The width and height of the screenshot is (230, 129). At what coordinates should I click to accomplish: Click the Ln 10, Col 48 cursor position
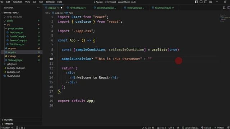(x=148, y=128)
